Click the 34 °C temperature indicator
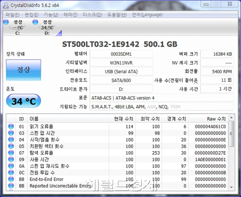Viewport: 241px width, 197px height. pyautogui.click(x=23, y=101)
